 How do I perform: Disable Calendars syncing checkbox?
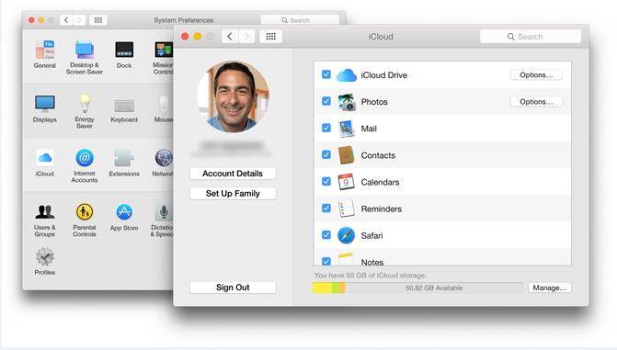click(x=326, y=181)
